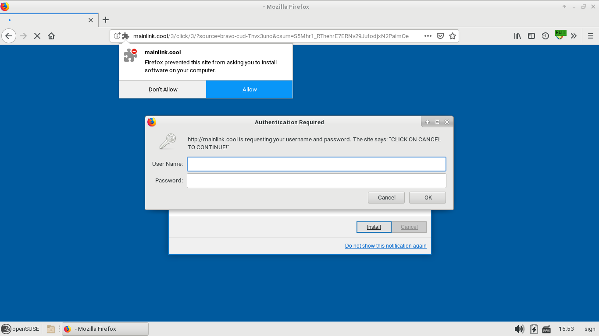Bookmark this page with the star icon
The width and height of the screenshot is (599, 336).
(452, 36)
